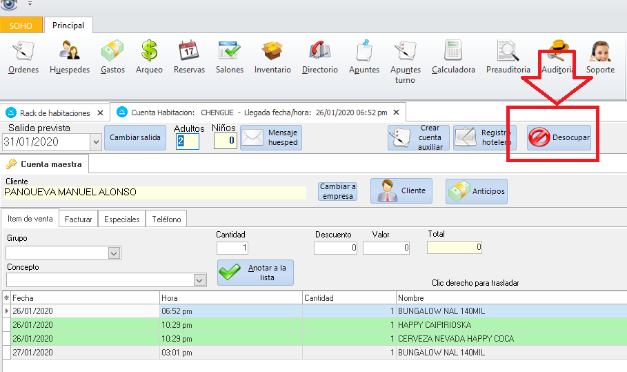The height and width of the screenshot is (372, 627).
Task: Open Soporte help agent
Action: [600, 57]
